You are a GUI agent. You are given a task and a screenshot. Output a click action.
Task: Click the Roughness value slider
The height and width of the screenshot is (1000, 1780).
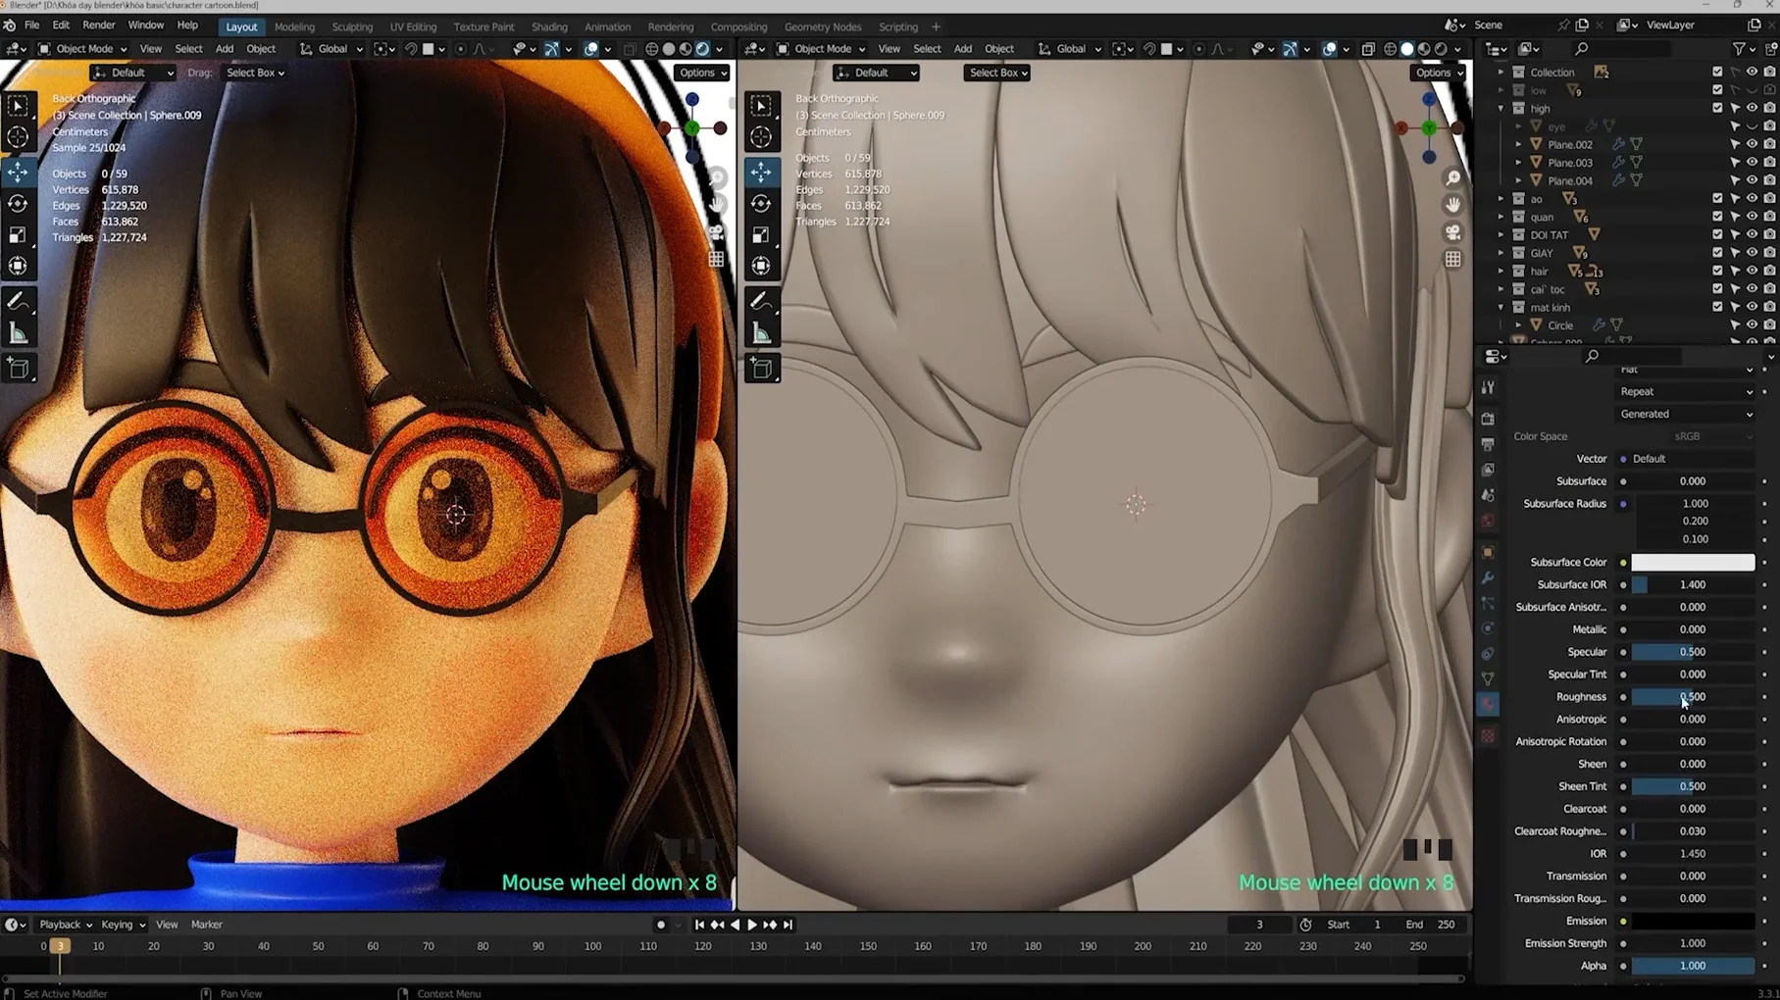coord(1693,697)
